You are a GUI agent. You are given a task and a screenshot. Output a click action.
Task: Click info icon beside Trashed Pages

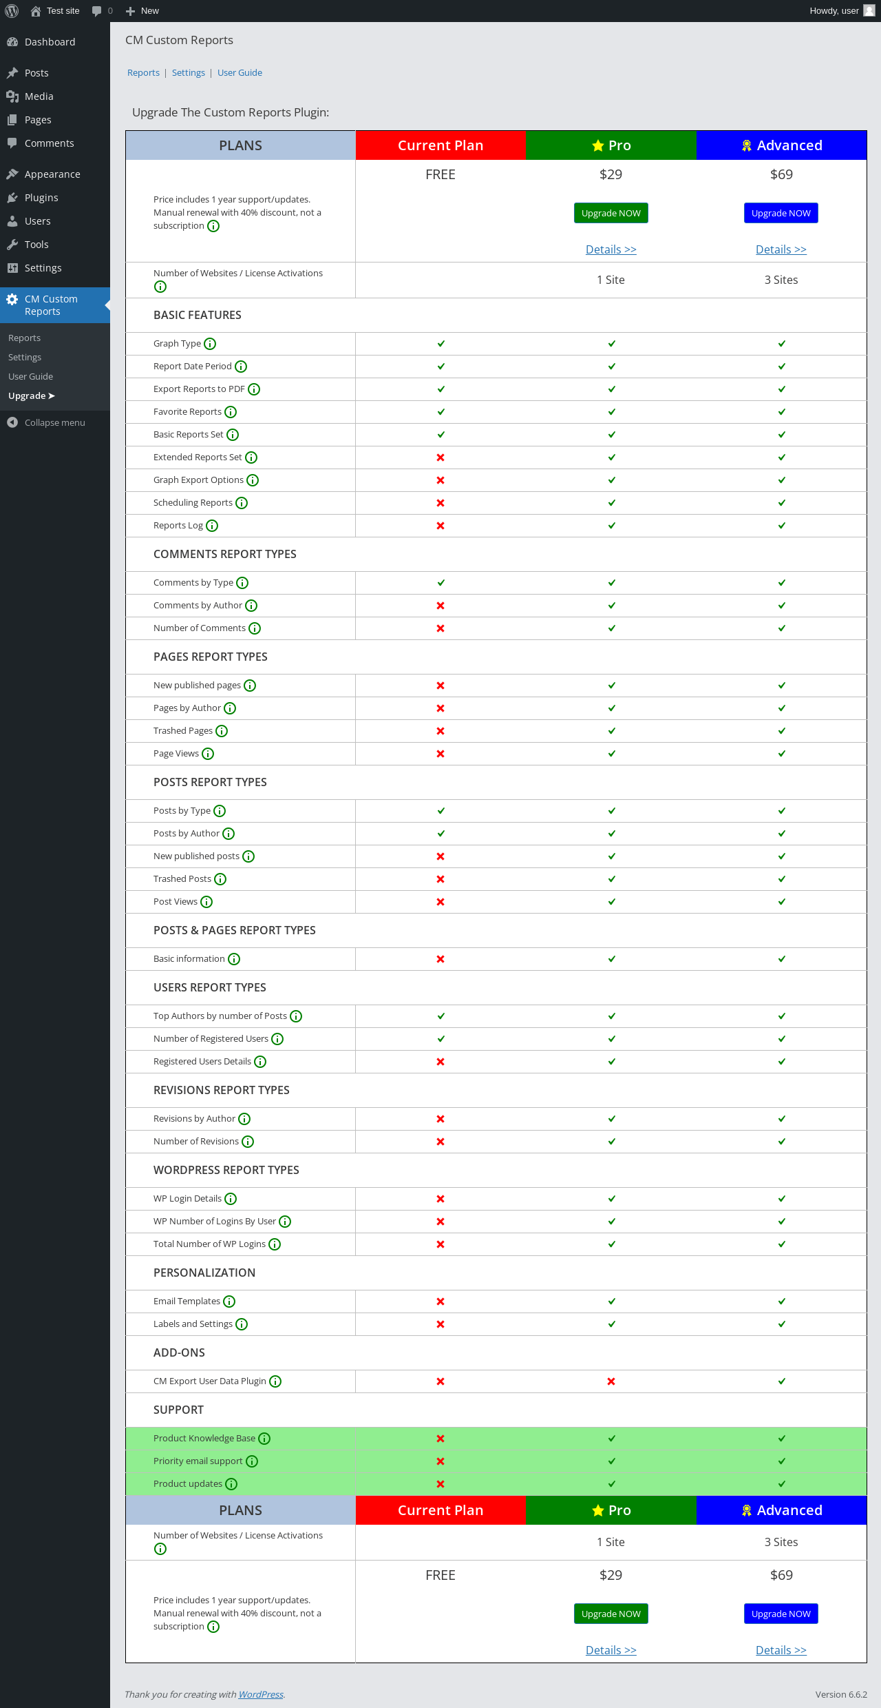point(222,731)
